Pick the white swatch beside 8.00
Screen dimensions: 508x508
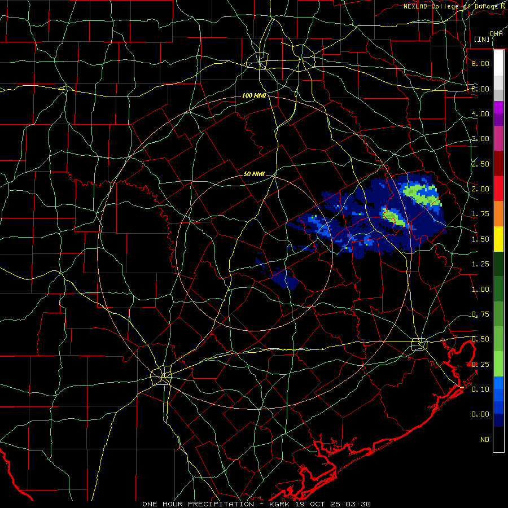click(498, 63)
